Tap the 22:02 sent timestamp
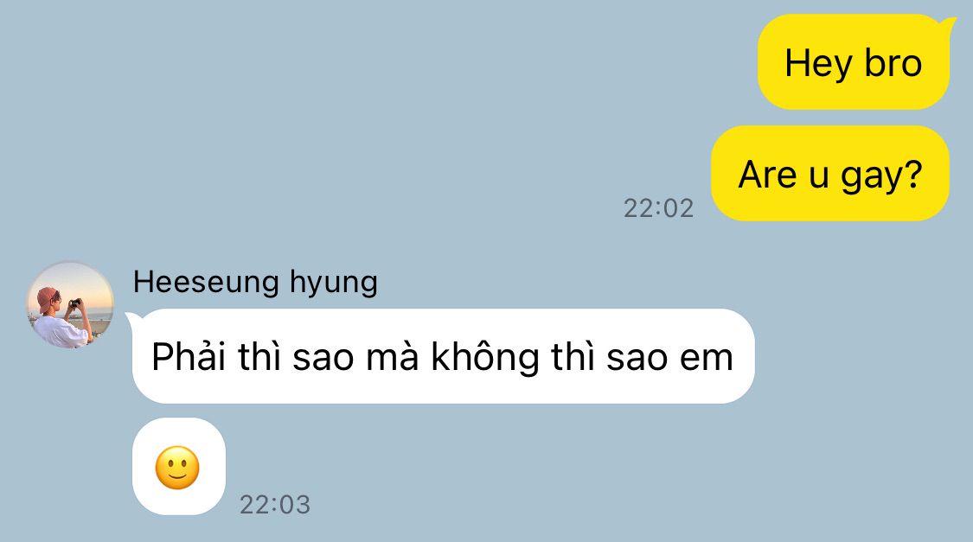This screenshot has width=973, height=542. point(658,208)
